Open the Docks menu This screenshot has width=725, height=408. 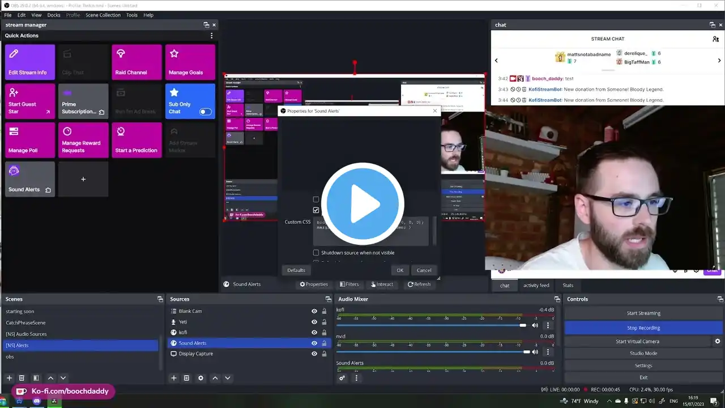(x=54, y=15)
